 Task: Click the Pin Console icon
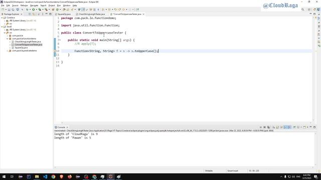coord(294,127)
